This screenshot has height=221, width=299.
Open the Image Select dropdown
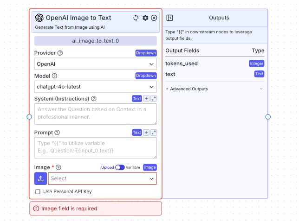103,178
